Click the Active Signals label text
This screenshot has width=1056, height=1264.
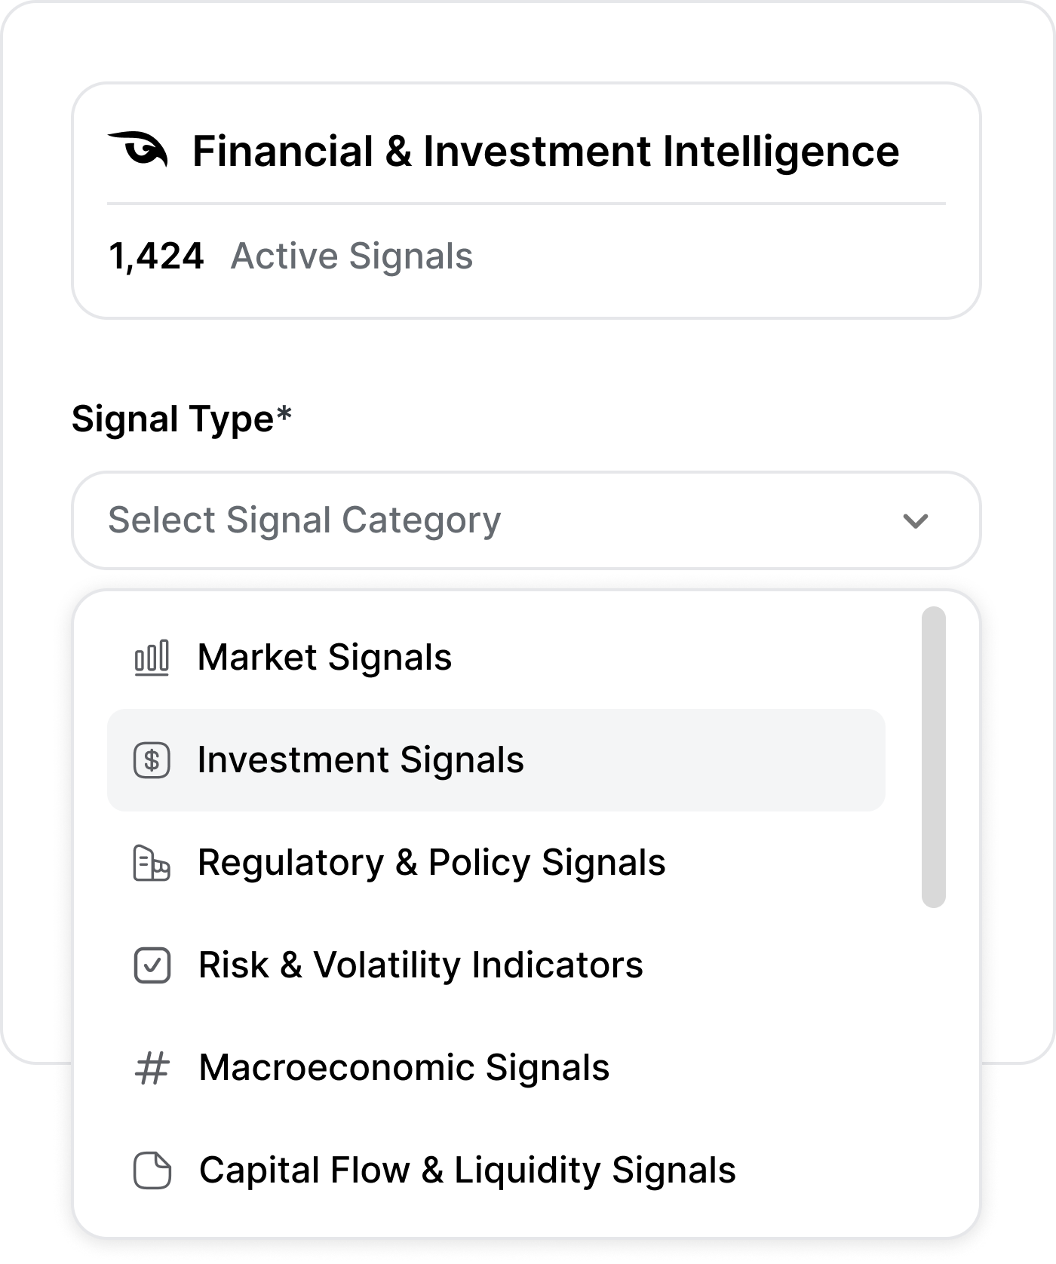pyautogui.click(x=351, y=256)
